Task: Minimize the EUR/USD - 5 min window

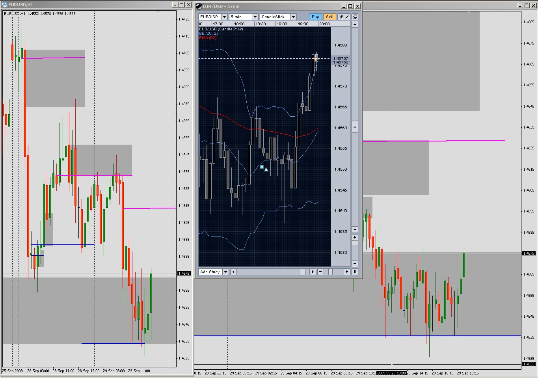Action: coord(343,6)
